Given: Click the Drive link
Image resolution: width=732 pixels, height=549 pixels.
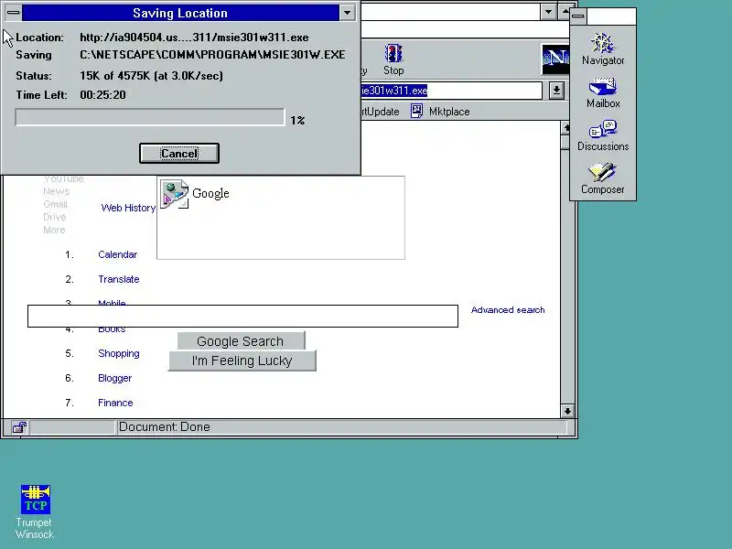Looking at the screenshot, I should pos(55,217).
